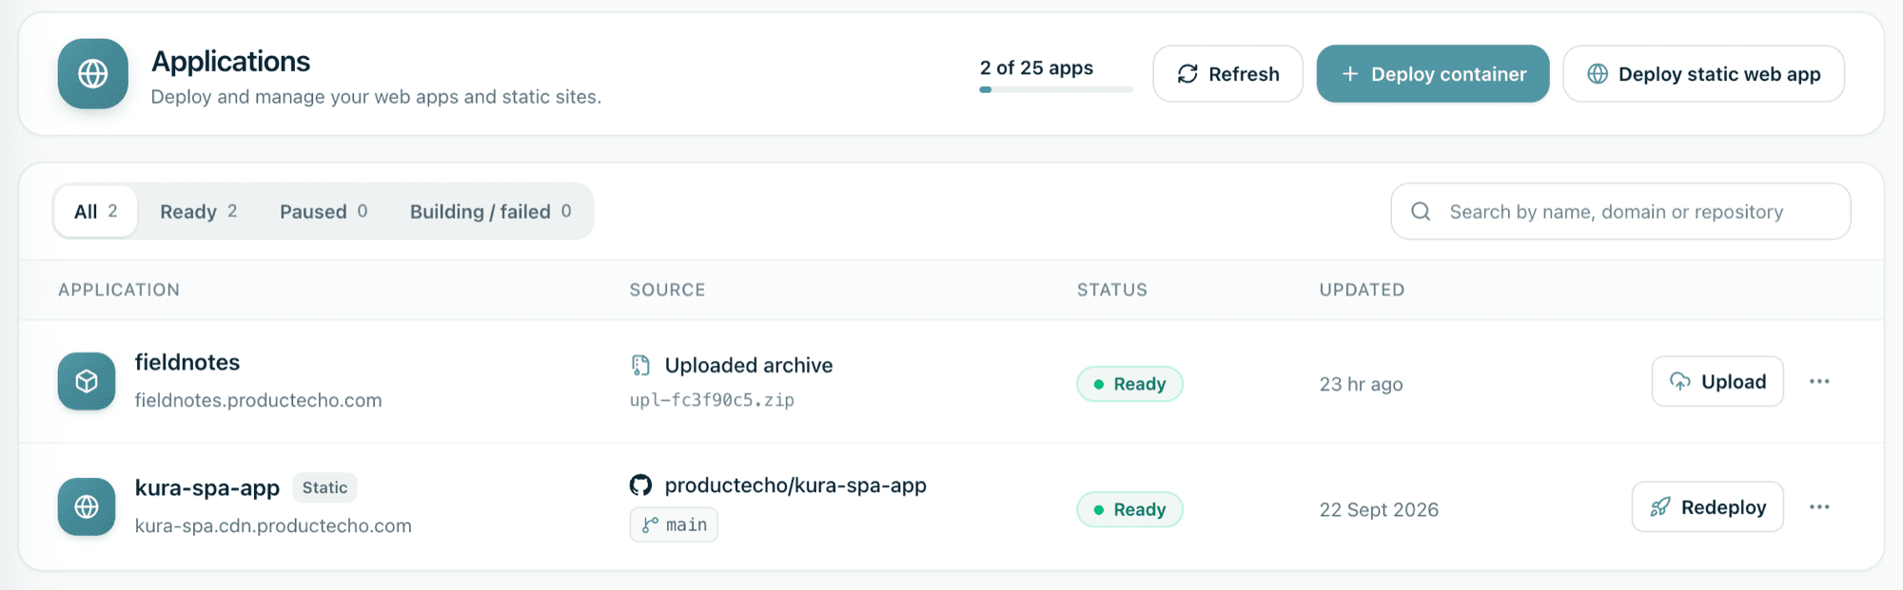
Task: Click Deploy static web app
Action: tap(1703, 74)
